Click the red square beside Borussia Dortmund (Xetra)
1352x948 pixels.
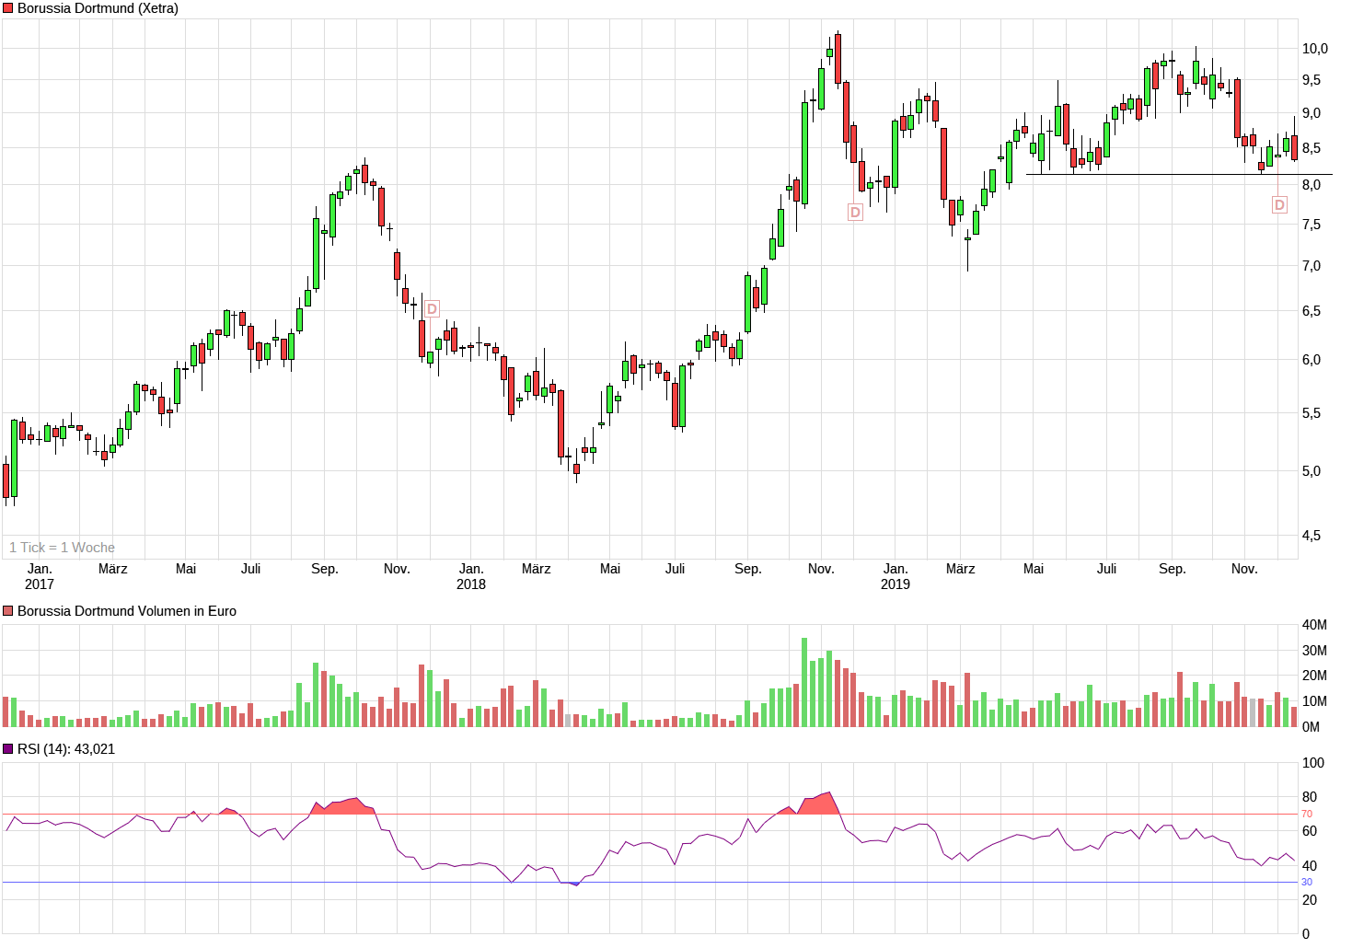coord(8,8)
